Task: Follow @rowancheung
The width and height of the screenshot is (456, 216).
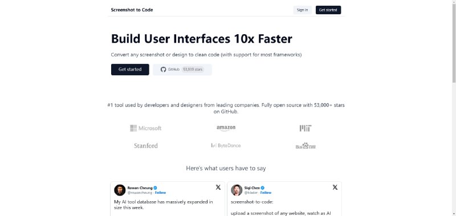Action: pyautogui.click(x=161, y=193)
